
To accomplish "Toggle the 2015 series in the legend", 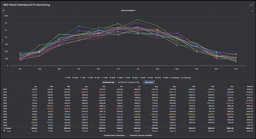I will 83,78.
